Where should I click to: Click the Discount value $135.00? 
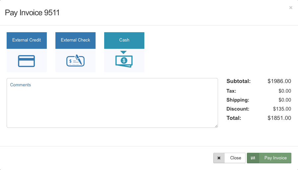click(x=282, y=109)
